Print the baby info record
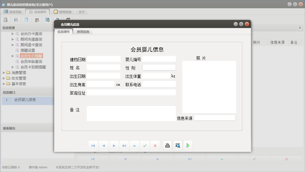Screen dimensions: 305x172 tap(167, 145)
